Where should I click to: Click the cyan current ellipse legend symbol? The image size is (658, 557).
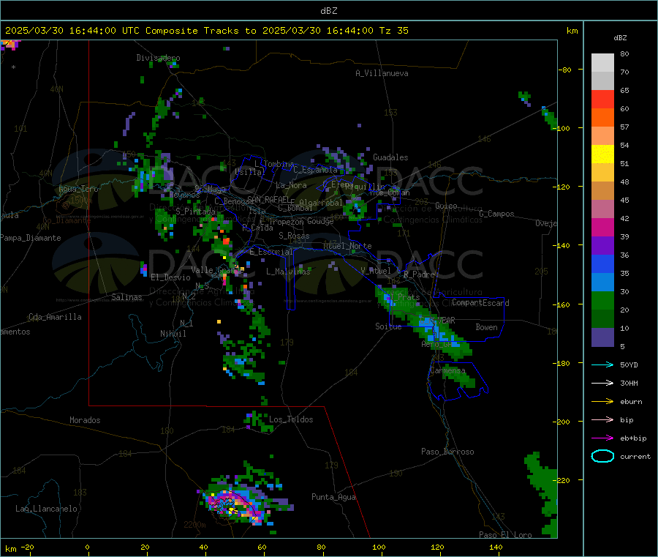point(602,456)
